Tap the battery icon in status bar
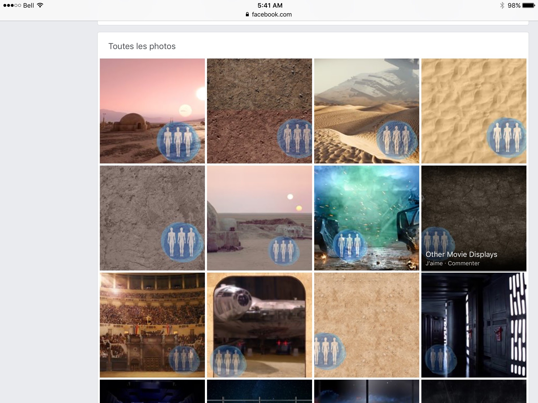The image size is (538, 403). coord(528,5)
